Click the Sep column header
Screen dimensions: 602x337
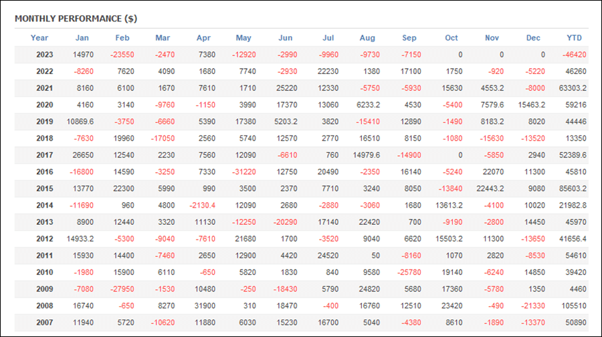coord(409,37)
